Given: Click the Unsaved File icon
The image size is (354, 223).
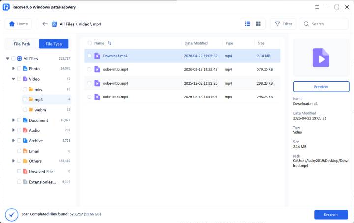Looking at the screenshot, I should (x=25, y=171).
